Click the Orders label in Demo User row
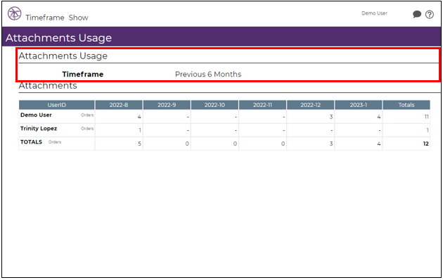The image size is (443, 280). (x=87, y=115)
